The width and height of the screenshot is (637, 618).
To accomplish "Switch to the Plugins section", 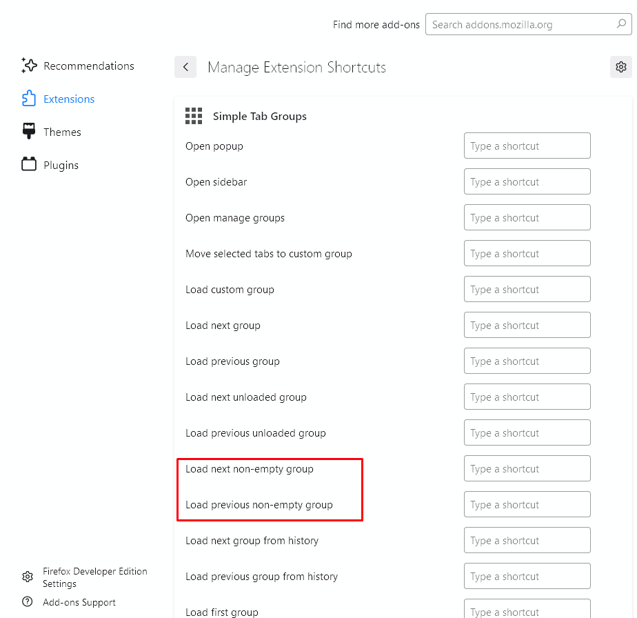I will [60, 165].
